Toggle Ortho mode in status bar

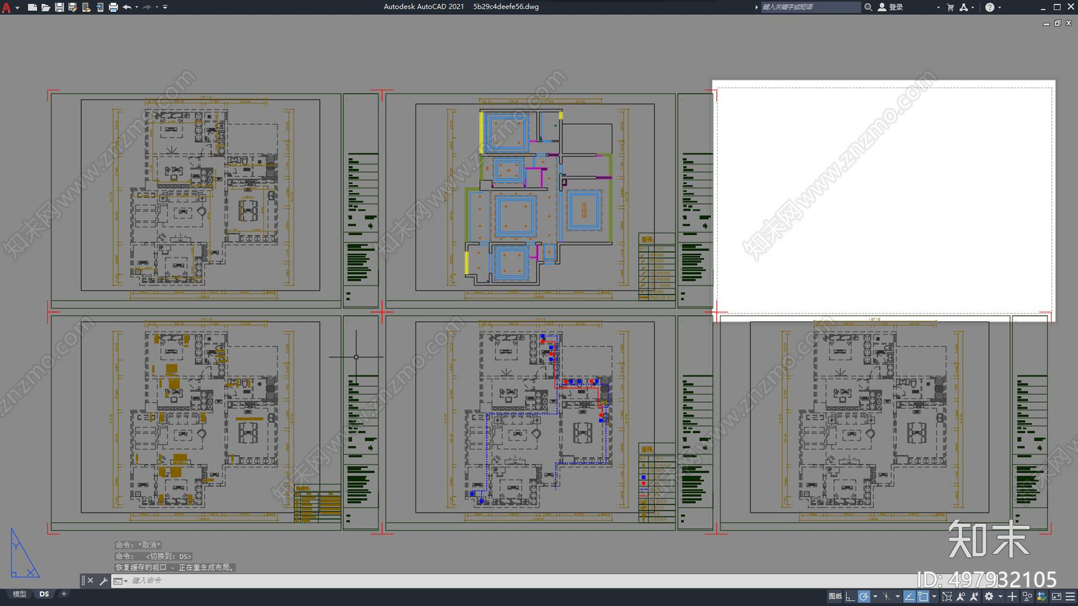pyautogui.click(x=850, y=597)
